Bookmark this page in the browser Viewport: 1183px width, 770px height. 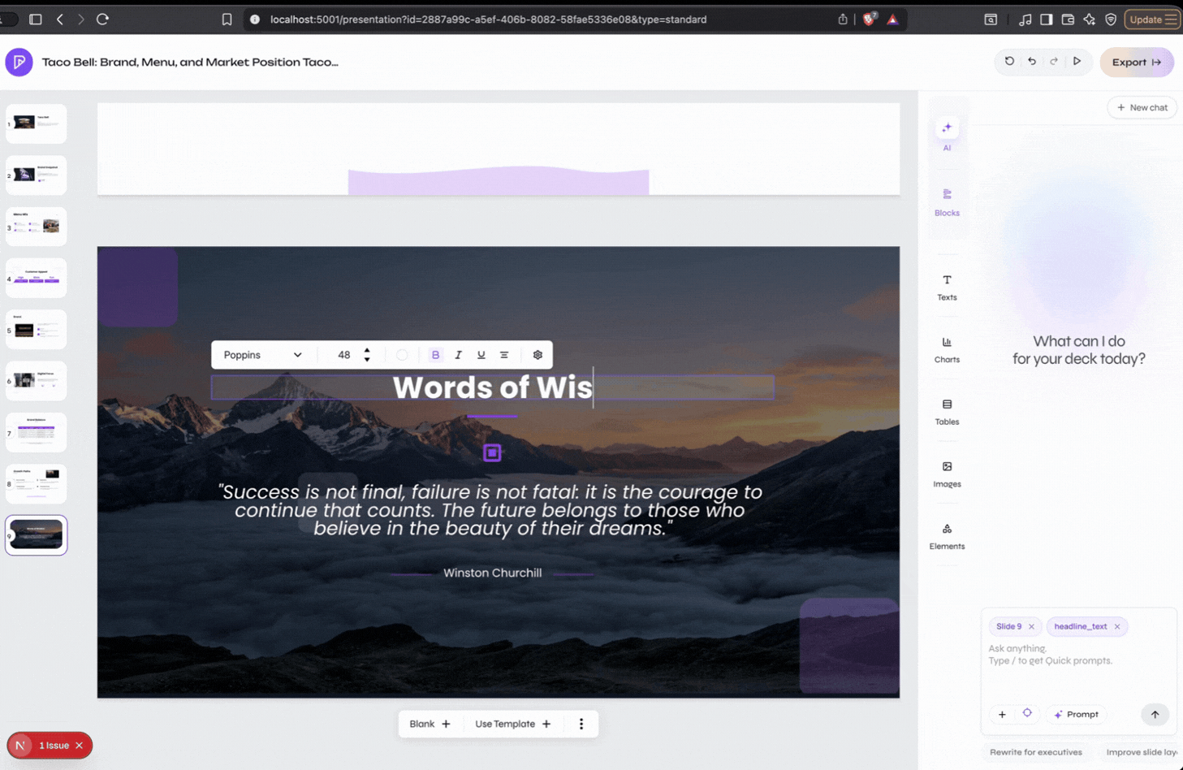click(x=227, y=19)
